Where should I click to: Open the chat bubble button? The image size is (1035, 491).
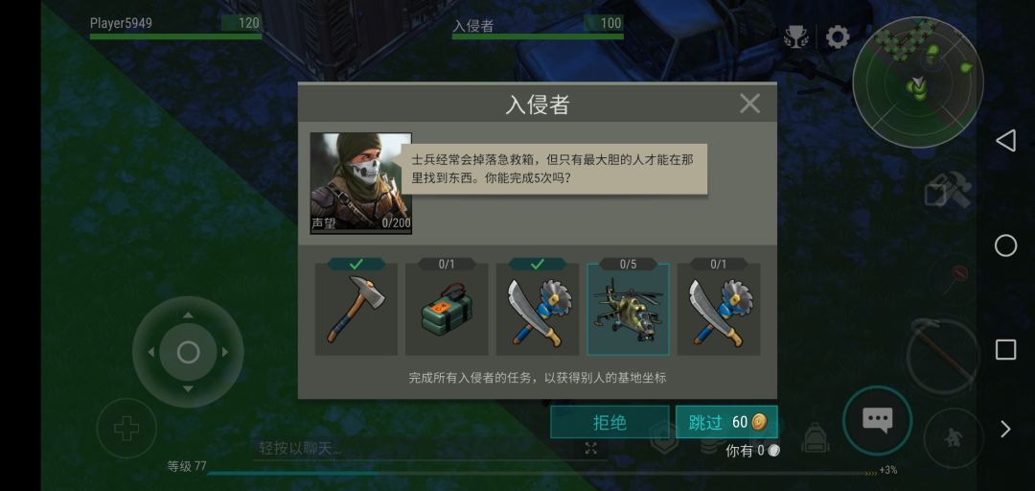pos(877,420)
